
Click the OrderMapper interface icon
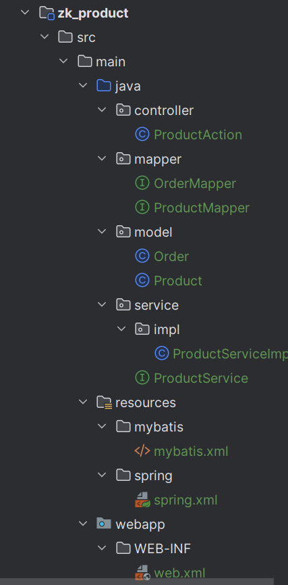[142, 183]
